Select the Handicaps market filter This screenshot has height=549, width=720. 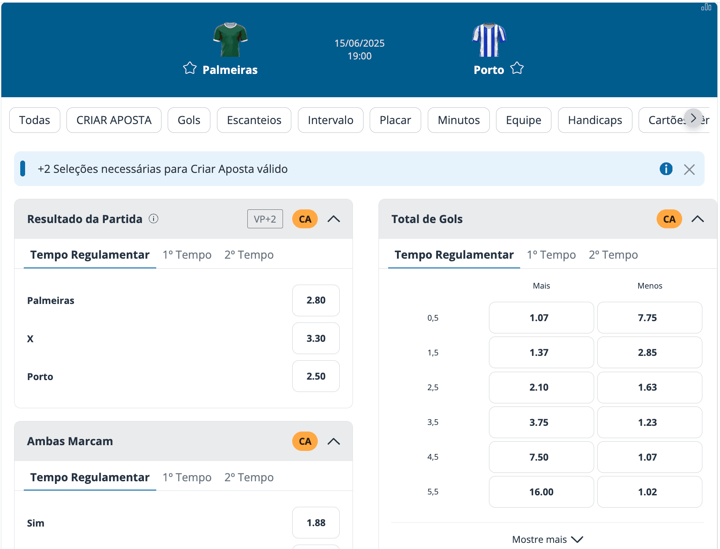595,120
